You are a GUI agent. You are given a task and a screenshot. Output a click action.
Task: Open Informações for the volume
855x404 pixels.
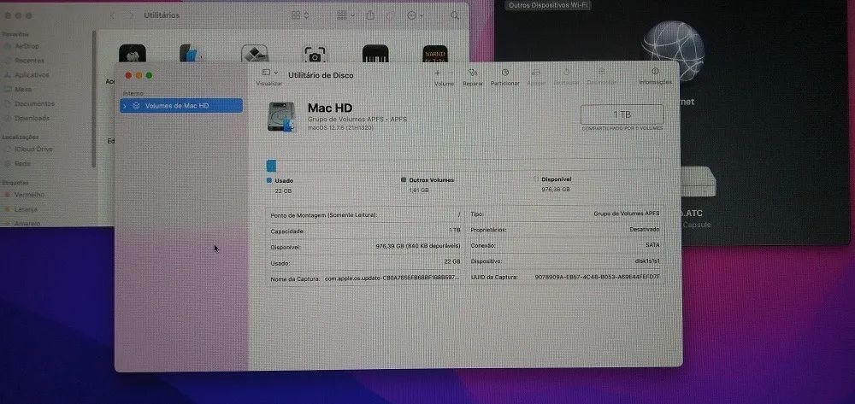tap(656, 72)
